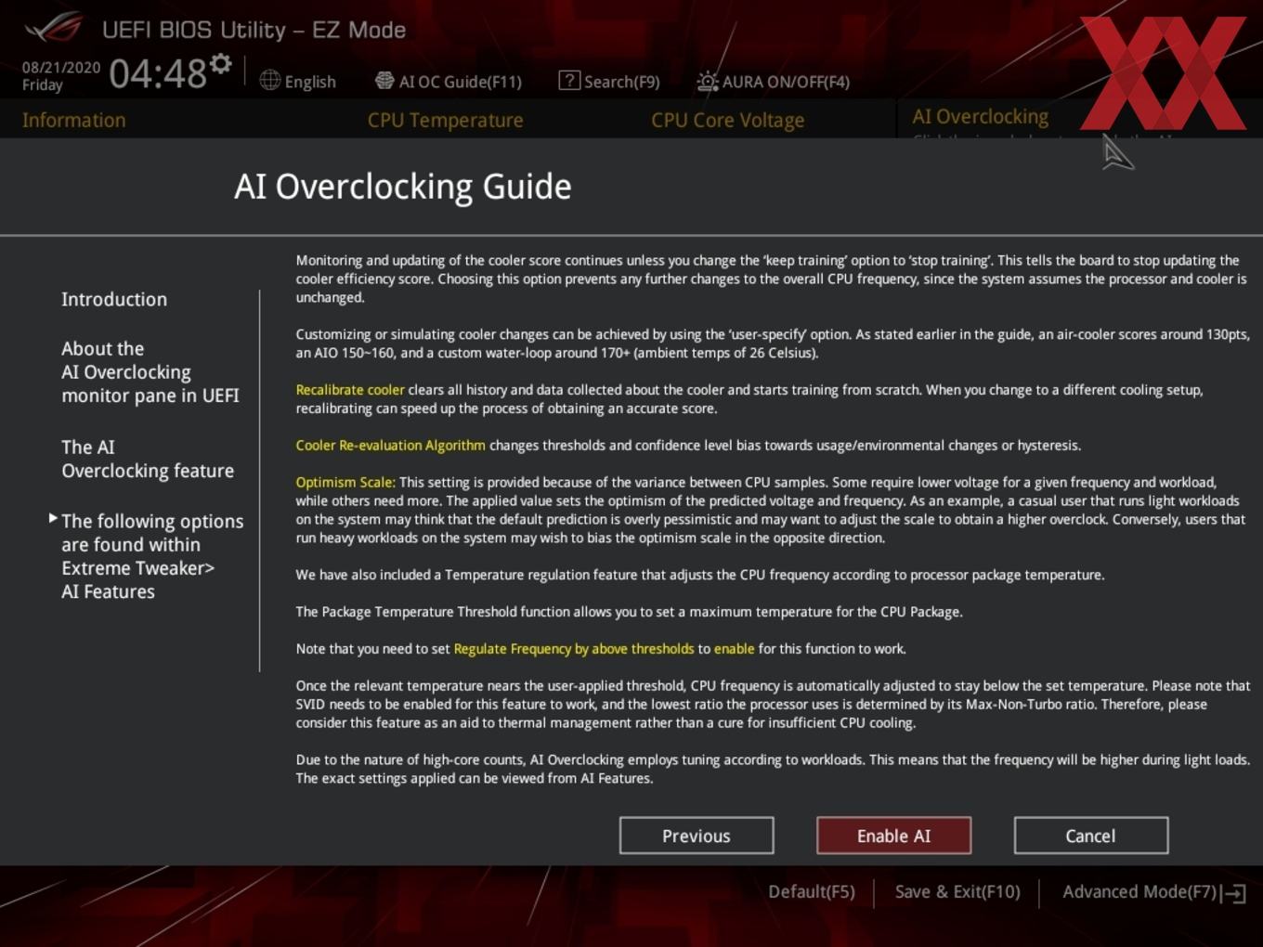1263x947 pixels.
Task: Click the 04:48 clock display
Action: (158, 72)
